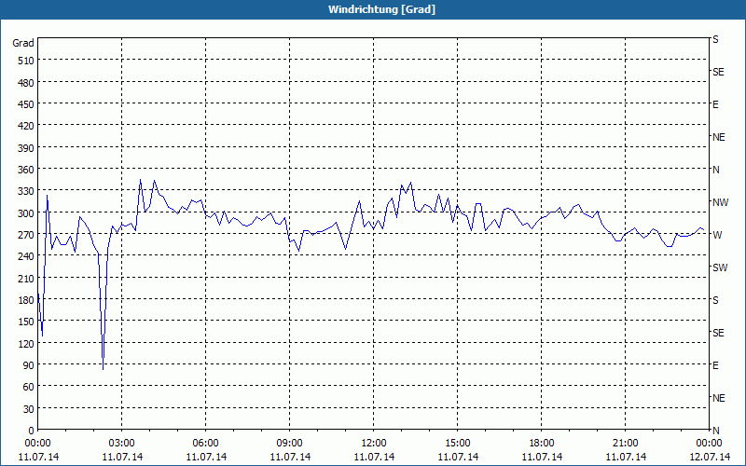Click the y-axis value 420
The image size is (746, 466).
tap(27, 126)
